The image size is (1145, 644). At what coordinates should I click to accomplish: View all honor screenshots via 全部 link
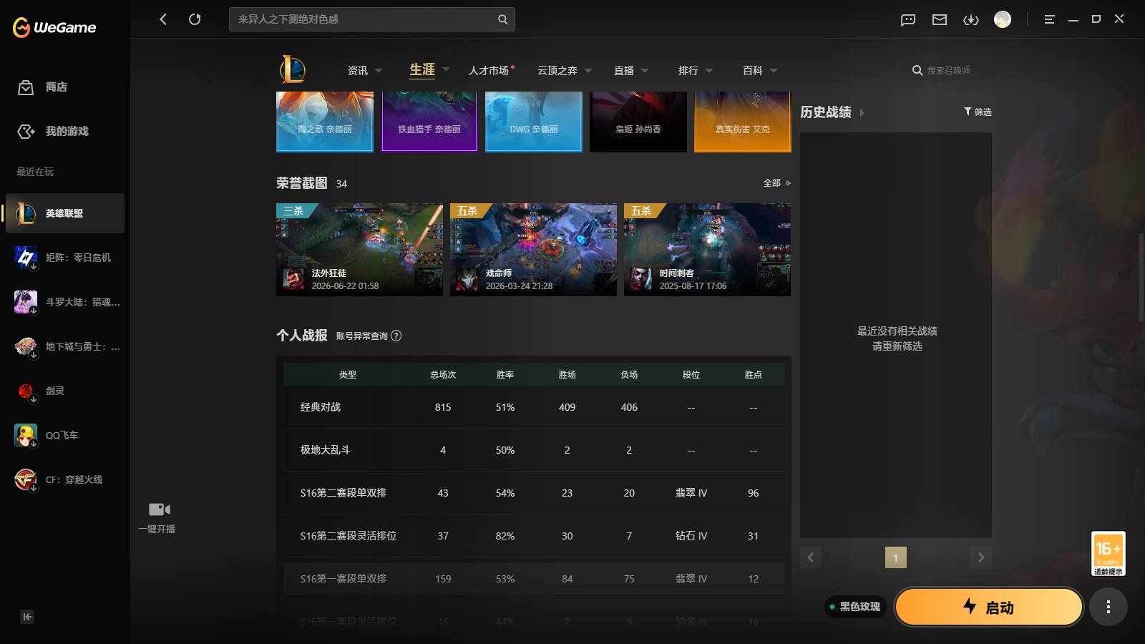[776, 183]
